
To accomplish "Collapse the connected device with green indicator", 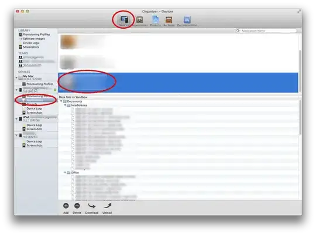I will click(x=16, y=90).
